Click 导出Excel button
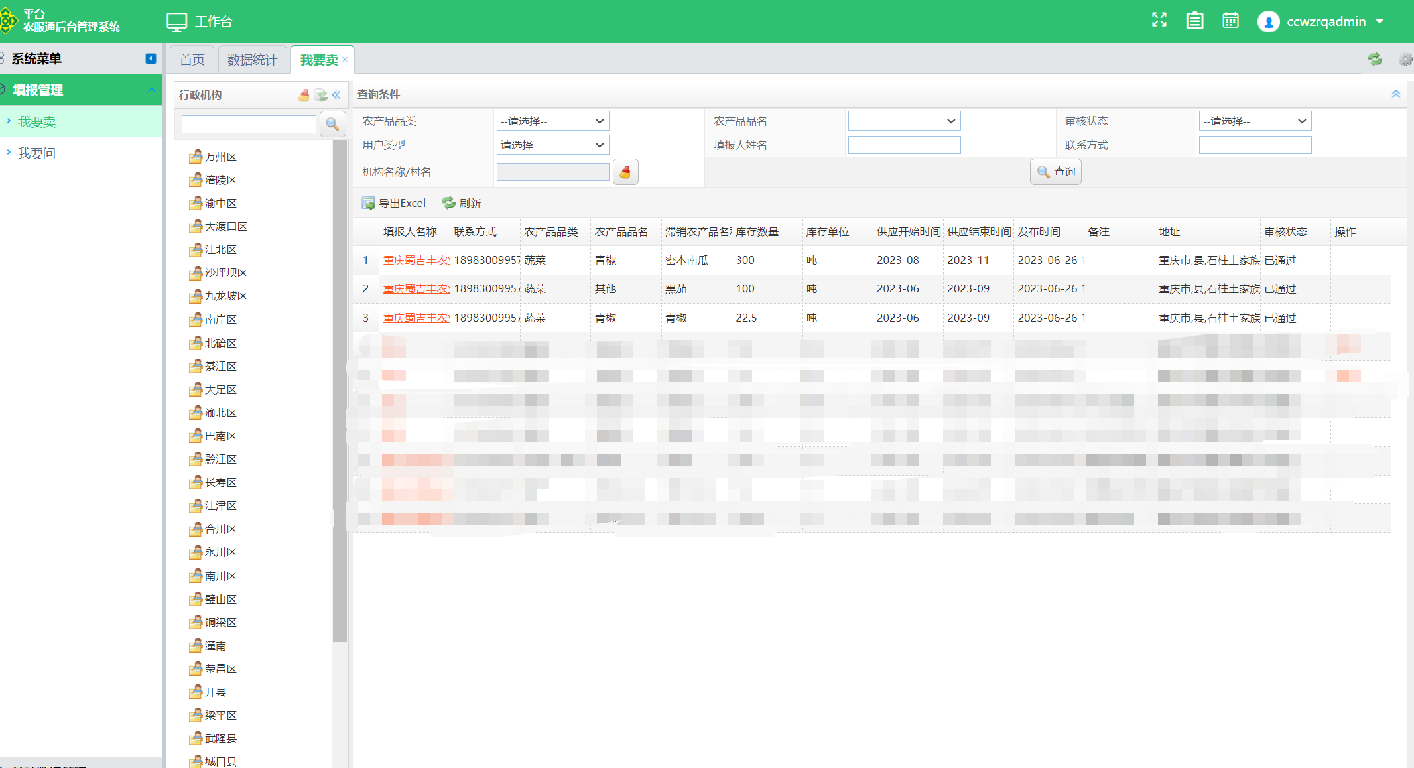 [x=394, y=203]
